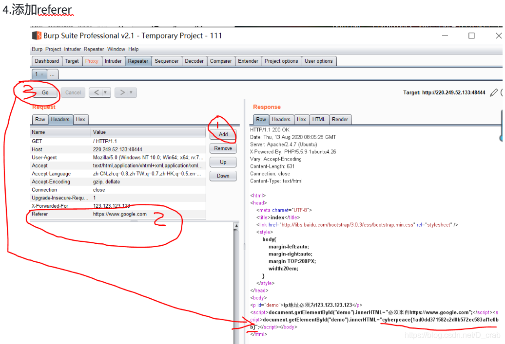The height and width of the screenshot is (344, 505).
Task: Switch to the Decoder tab
Action: click(x=194, y=61)
